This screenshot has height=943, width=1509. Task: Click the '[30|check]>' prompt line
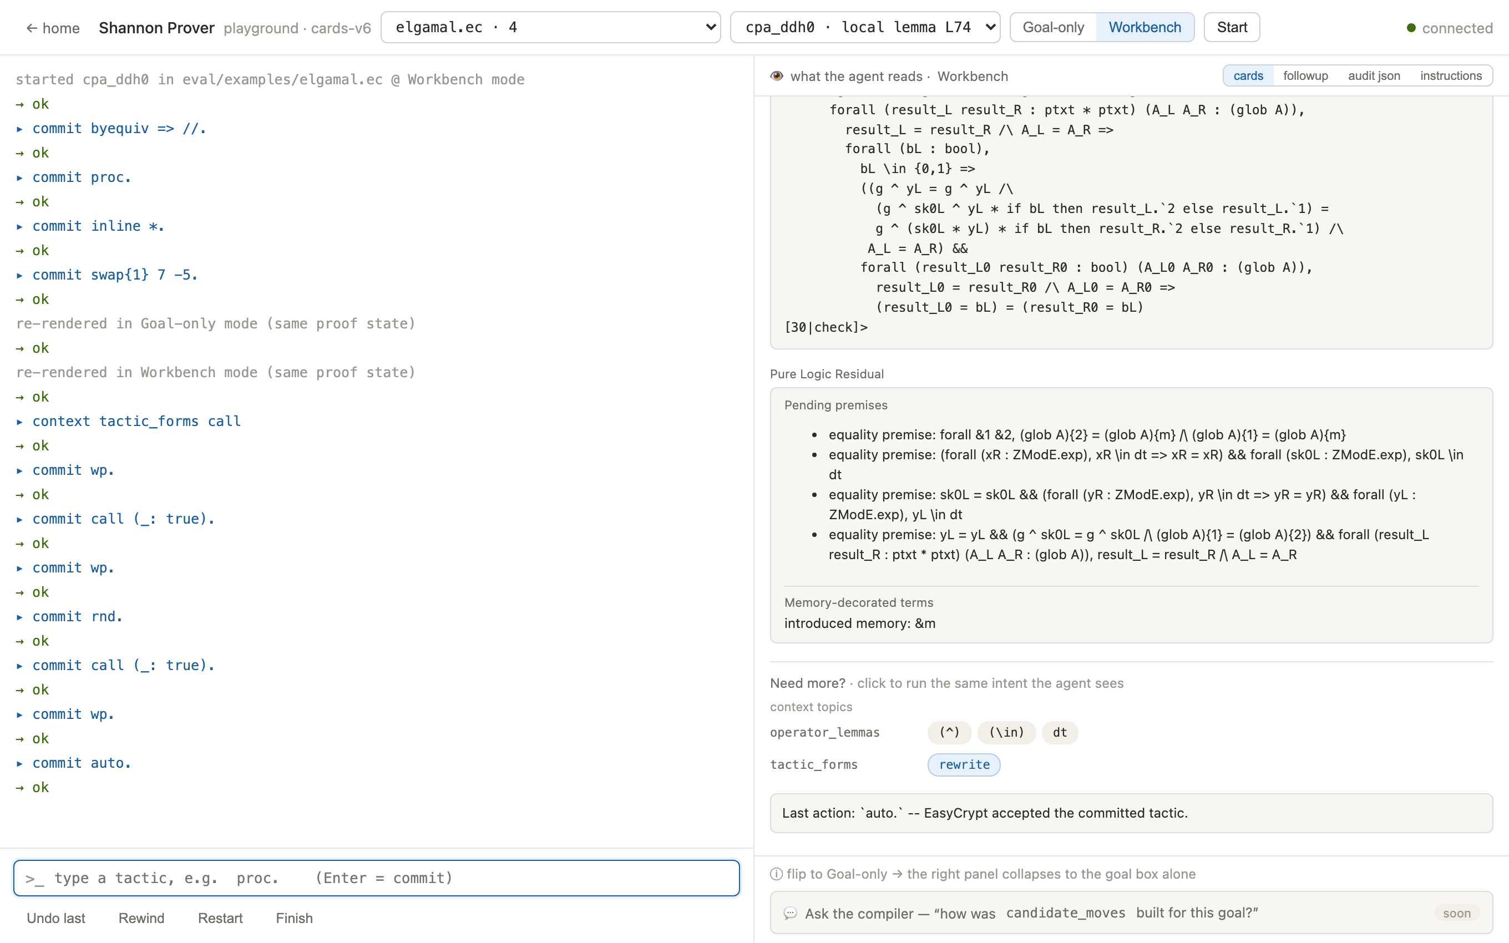(826, 327)
